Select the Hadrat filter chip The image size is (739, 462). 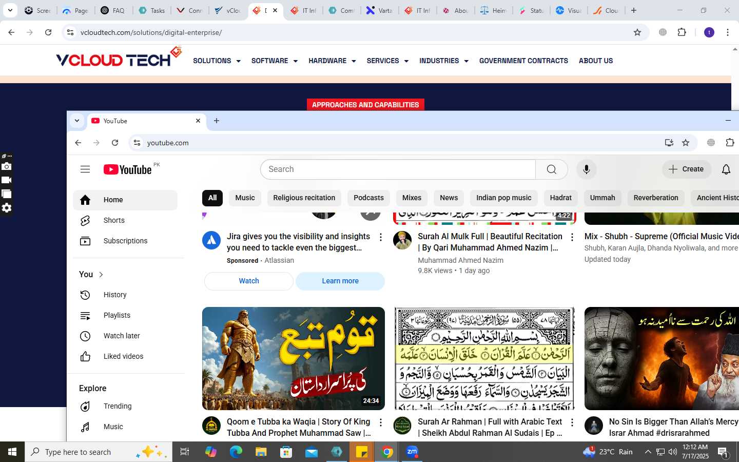pyautogui.click(x=560, y=198)
